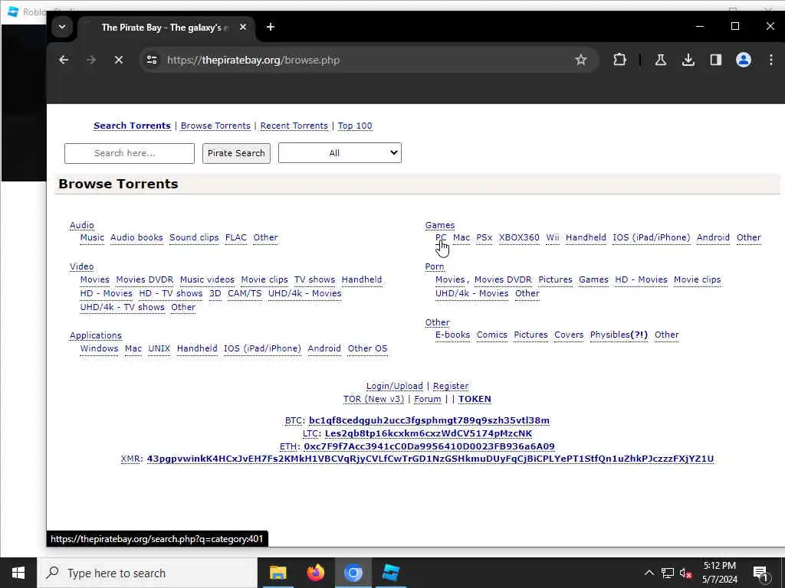The image size is (785, 588).
Task: Open File Explorer from the taskbar
Action: coord(278,573)
